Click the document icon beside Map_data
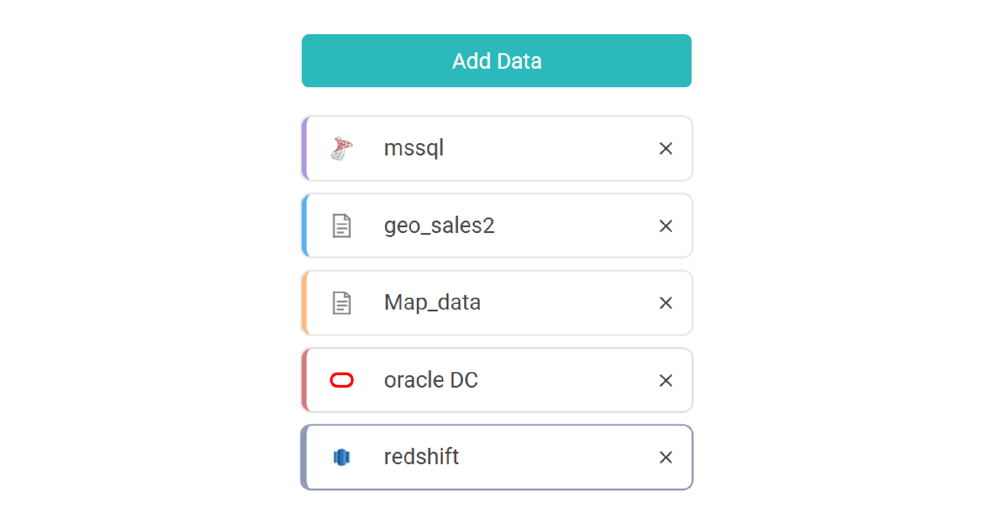The image size is (992, 528). pyautogui.click(x=342, y=303)
